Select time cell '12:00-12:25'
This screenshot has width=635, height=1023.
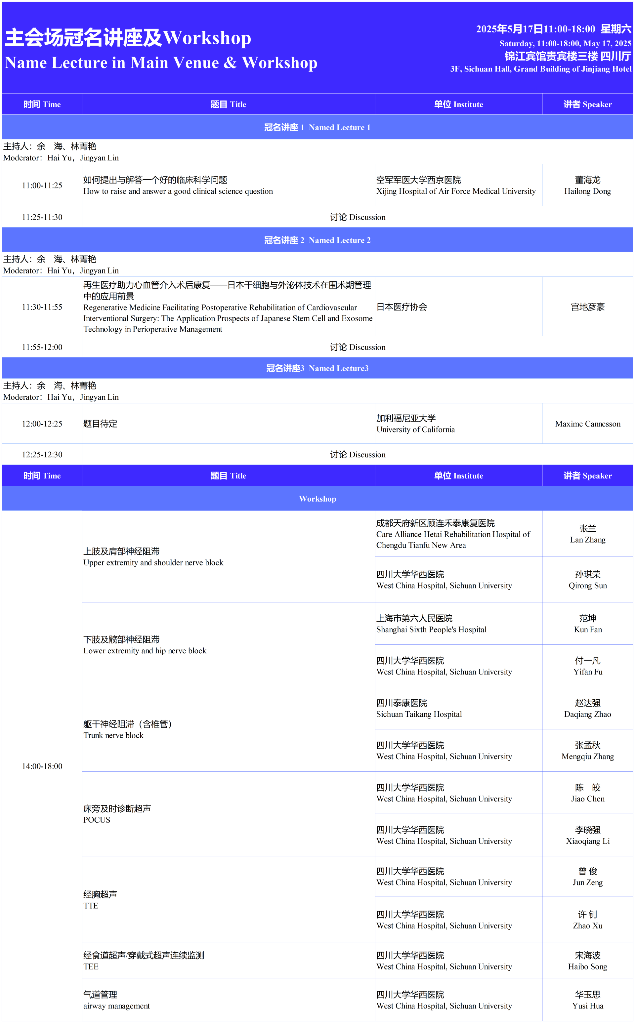click(42, 424)
